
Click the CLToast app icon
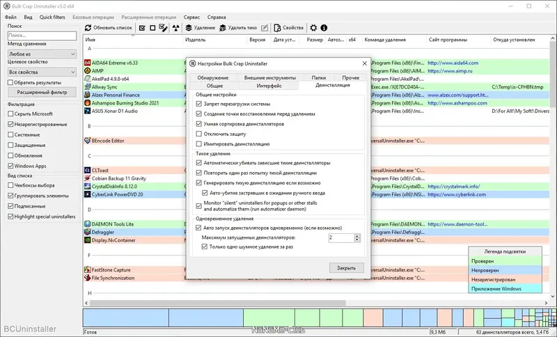coord(88,171)
